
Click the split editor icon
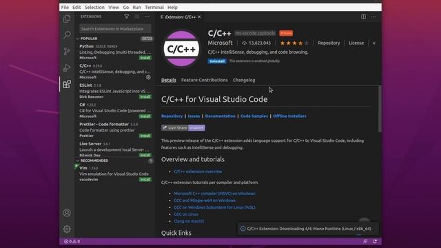click(x=363, y=17)
